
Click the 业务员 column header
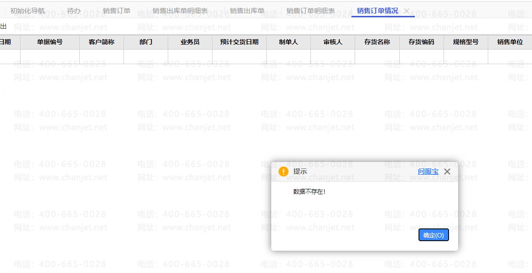[190, 42]
